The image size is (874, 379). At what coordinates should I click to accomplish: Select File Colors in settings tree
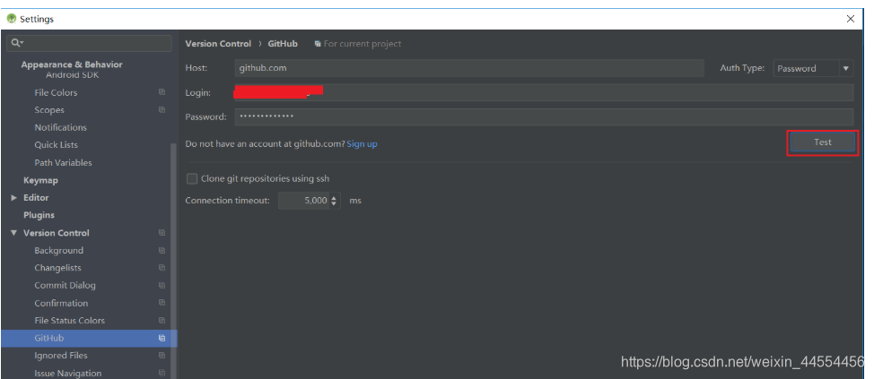(x=56, y=92)
